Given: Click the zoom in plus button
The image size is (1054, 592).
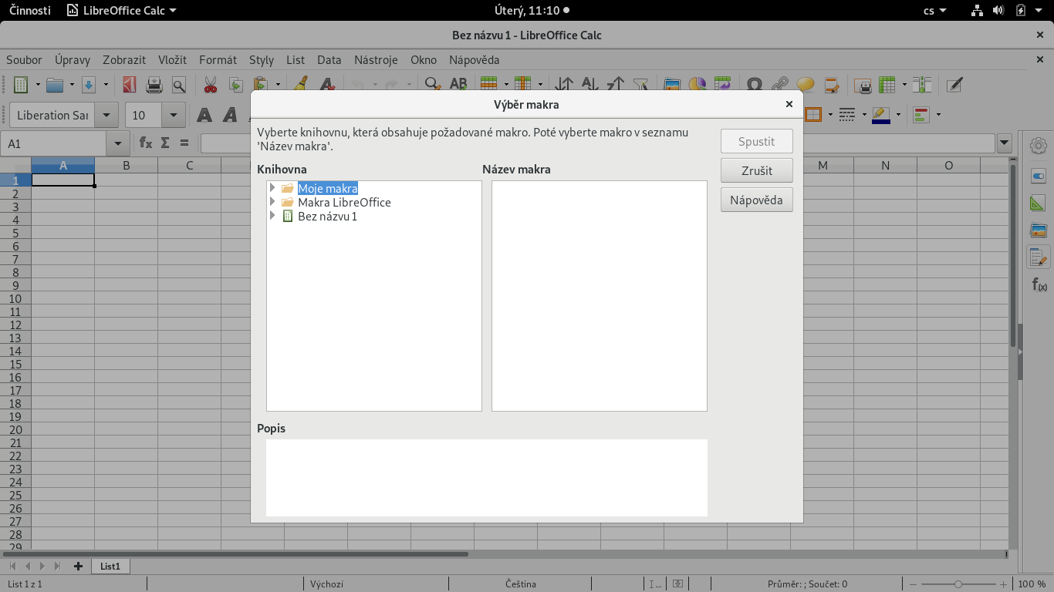Looking at the screenshot, I should (1003, 584).
